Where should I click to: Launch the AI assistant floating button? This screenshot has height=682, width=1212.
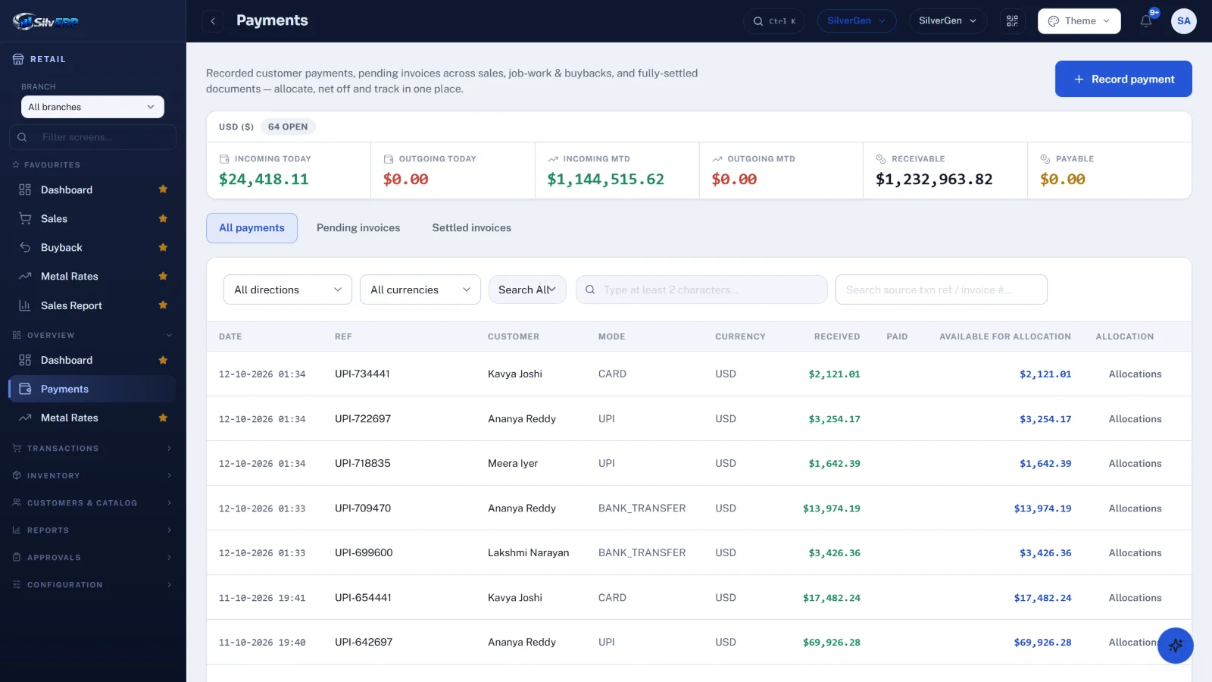tap(1176, 646)
